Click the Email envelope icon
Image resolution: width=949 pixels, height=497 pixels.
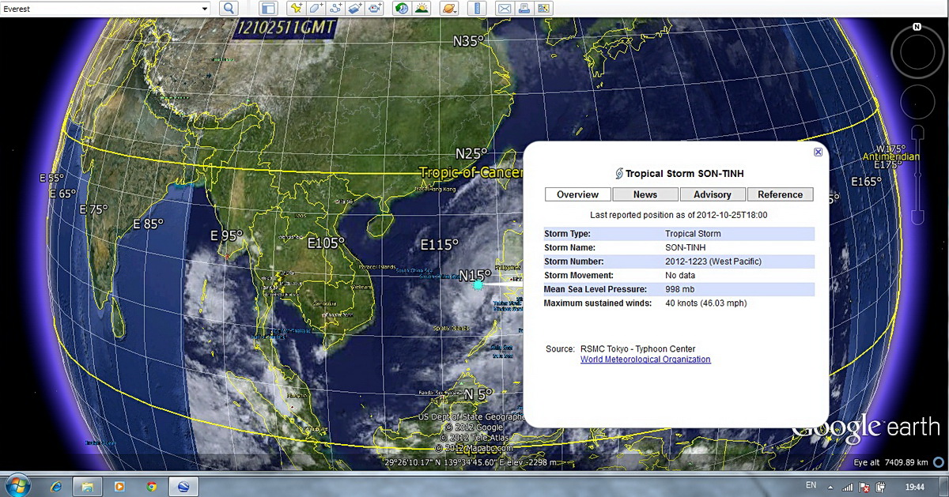click(504, 8)
